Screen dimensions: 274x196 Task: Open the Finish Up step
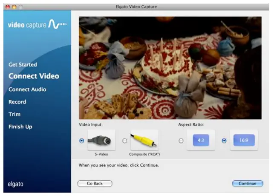pos(20,127)
